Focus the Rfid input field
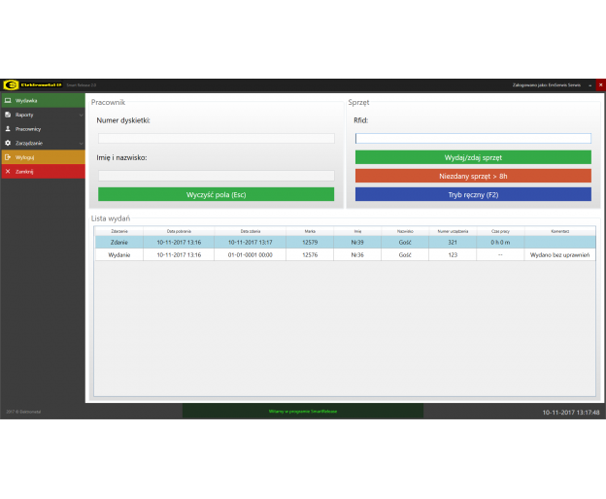This screenshot has height=499, width=606. click(x=473, y=139)
